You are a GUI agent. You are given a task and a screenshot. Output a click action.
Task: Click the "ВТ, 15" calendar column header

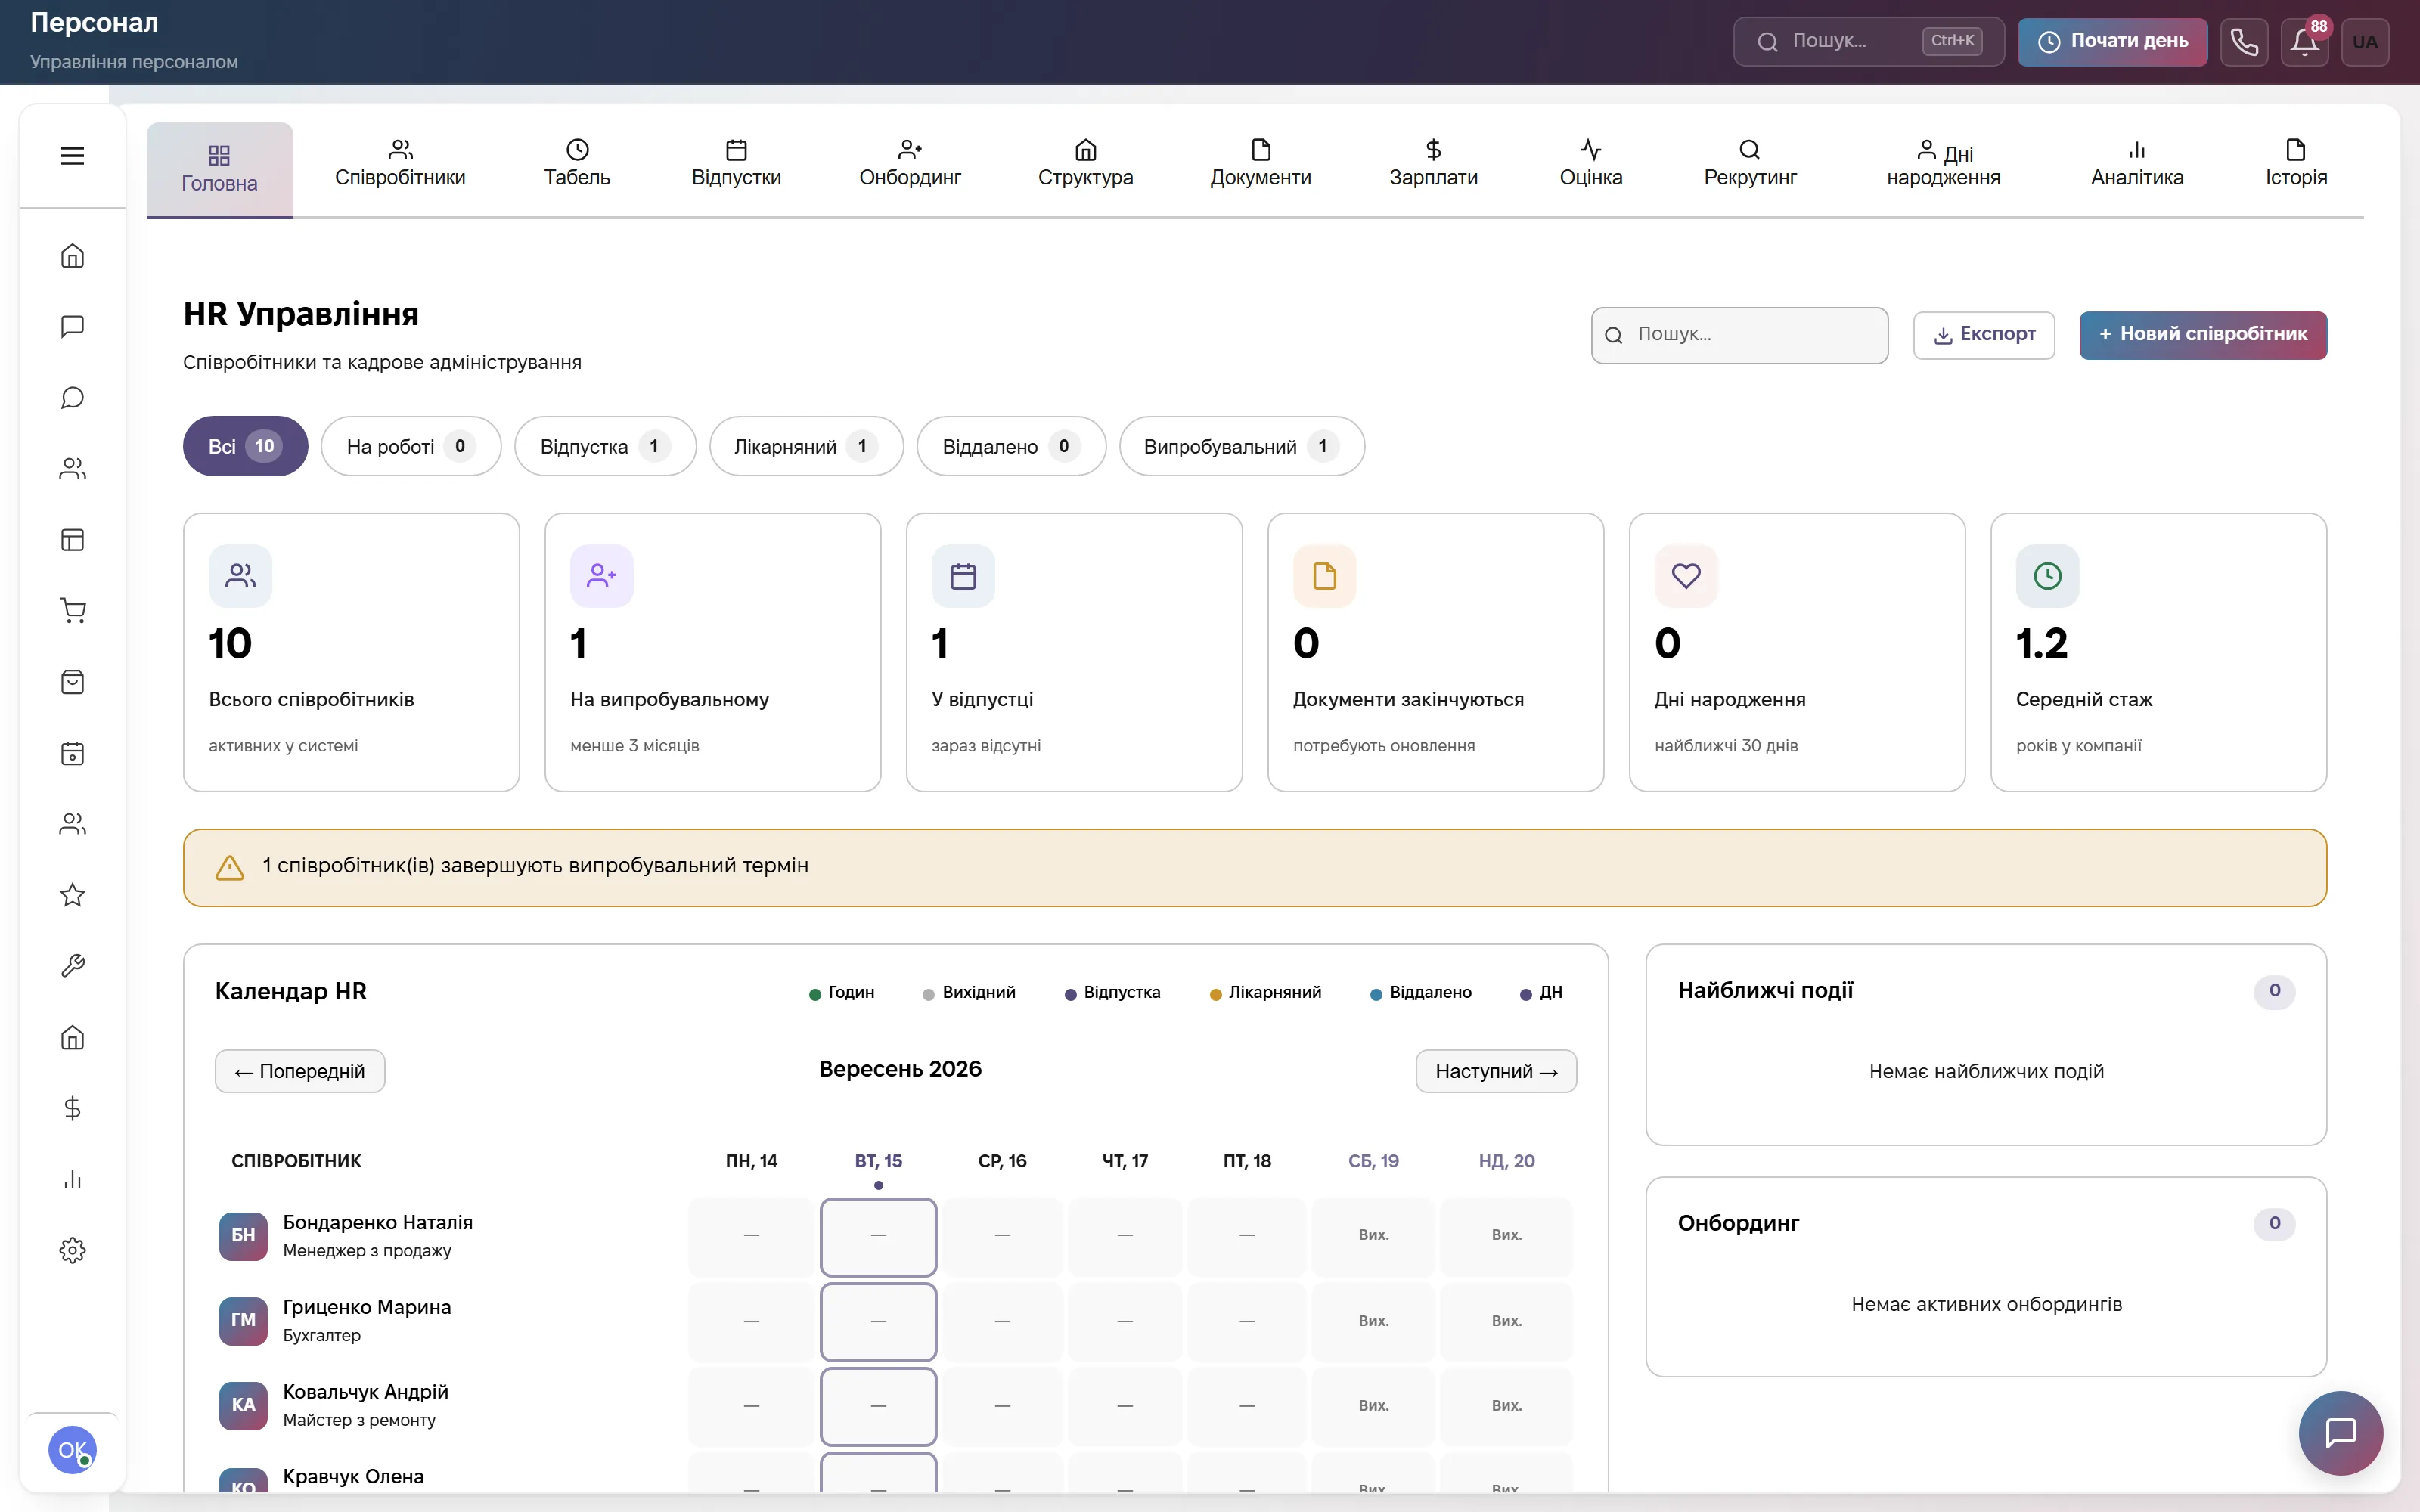pyautogui.click(x=878, y=1161)
